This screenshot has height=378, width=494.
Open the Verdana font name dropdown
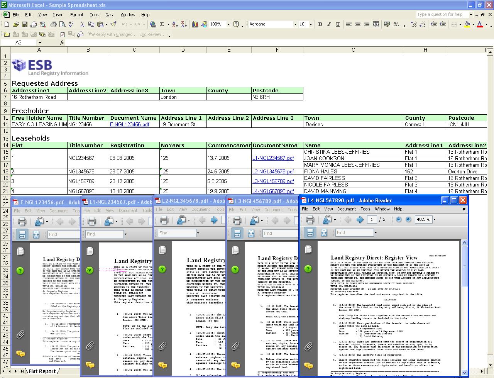click(295, 24)
